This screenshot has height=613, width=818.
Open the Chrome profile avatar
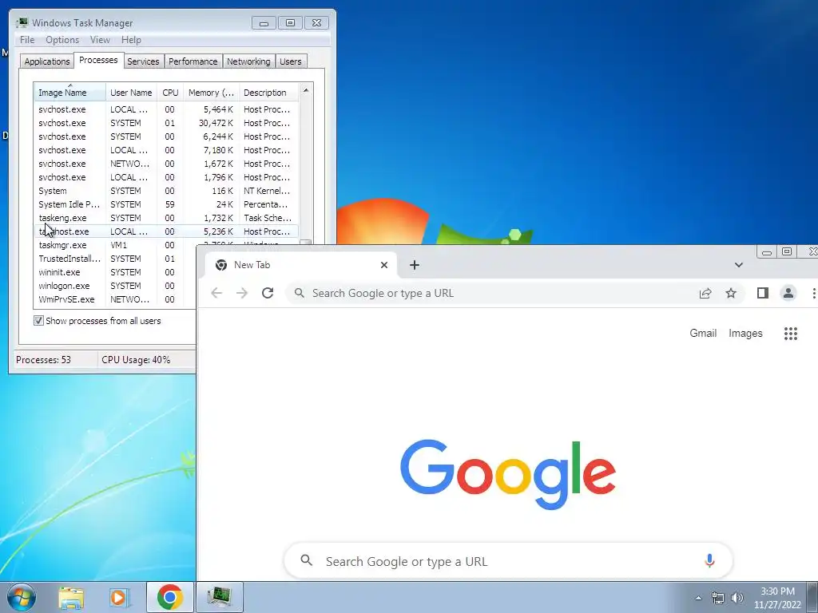click(x=788, y=293)
